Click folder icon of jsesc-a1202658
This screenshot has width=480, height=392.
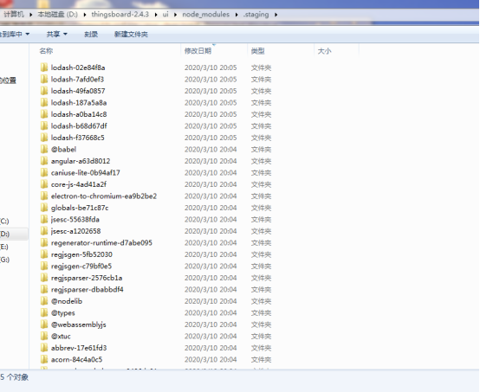coord(44,231)
